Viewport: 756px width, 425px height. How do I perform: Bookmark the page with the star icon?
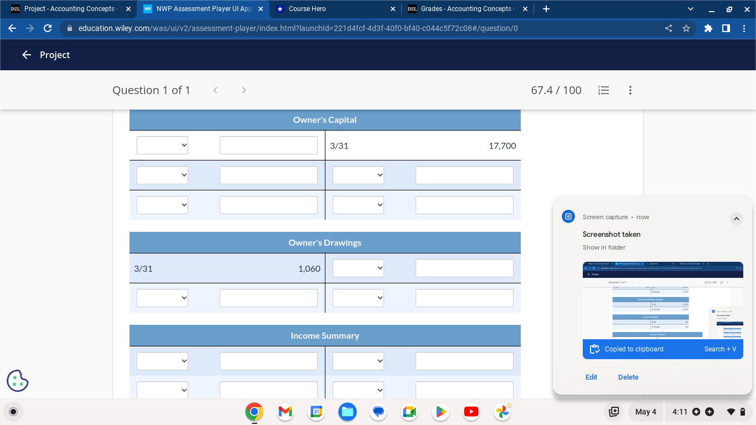[x=686, y=28]
